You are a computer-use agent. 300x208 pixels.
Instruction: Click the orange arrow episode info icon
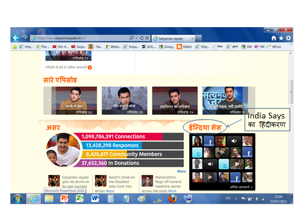pyautogui.click(x=90, y=68)
